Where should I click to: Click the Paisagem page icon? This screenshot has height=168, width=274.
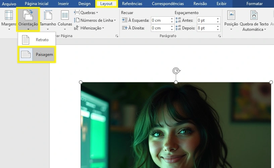pyautogui.click(x=26, y=55)
